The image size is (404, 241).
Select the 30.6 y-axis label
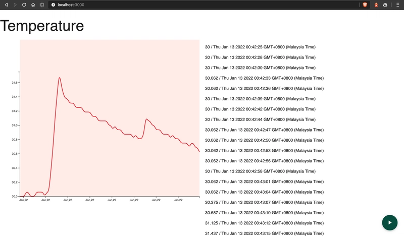point(15,154)
